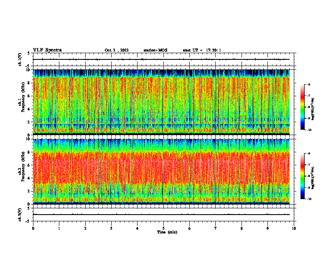This screenshot has width=331, height=256.
Task: Click the time axis tick label "3"
Action: coord(111,228)
